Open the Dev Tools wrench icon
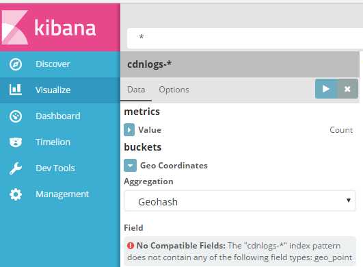Viewport: 363px width, 267px height. (x=16, y=168)
